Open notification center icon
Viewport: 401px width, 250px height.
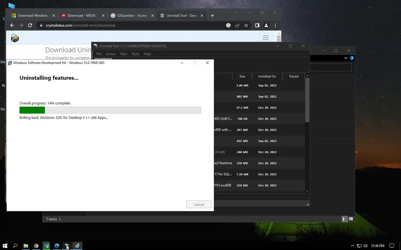392,246
